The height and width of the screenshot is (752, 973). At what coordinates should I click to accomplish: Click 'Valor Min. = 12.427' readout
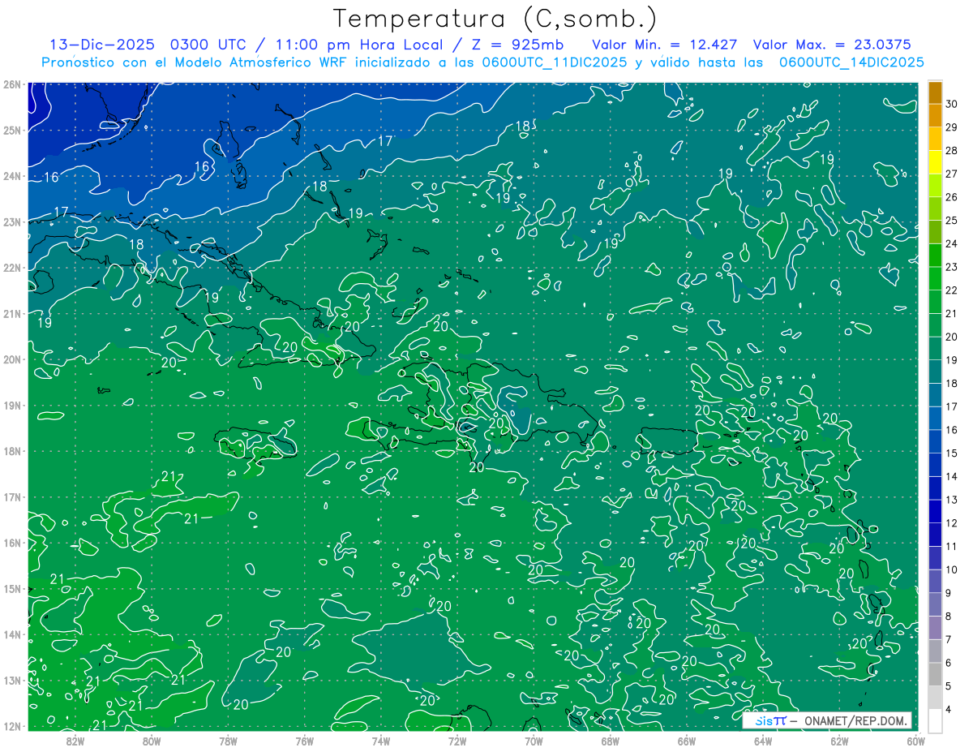(x=665, y=45)
